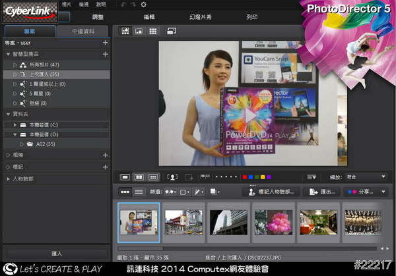Expand the 本機磁碟 (C:) drive folder
Viewport: 396px width, 276px height.
click(15, 124)
